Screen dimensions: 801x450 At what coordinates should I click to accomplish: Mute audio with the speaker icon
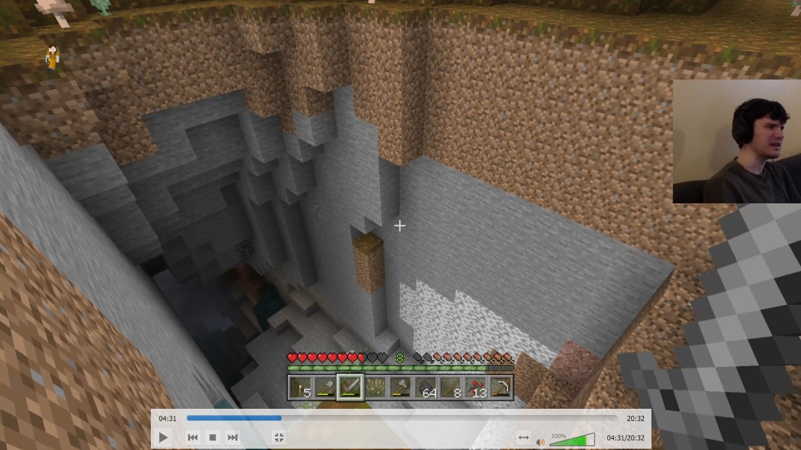(541, 442)
